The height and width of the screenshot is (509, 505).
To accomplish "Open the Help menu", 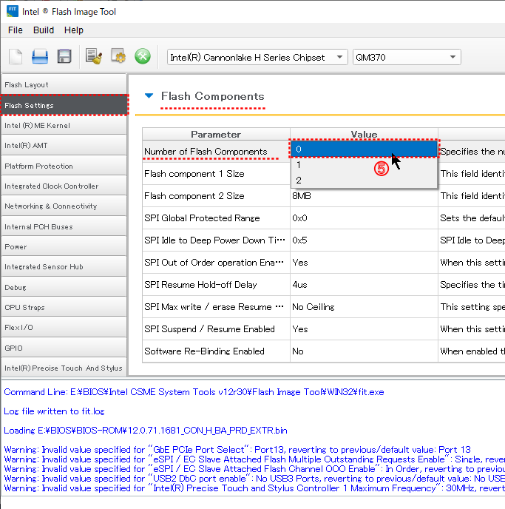I will point(74,30).
